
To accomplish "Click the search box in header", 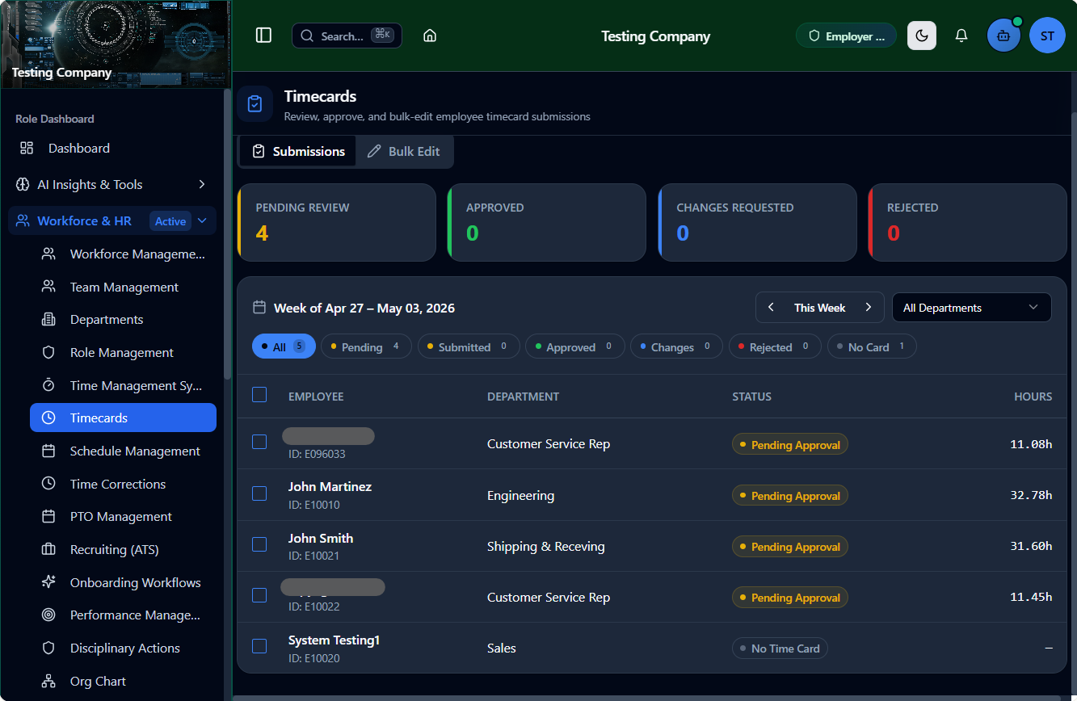I will click(347, 36).
